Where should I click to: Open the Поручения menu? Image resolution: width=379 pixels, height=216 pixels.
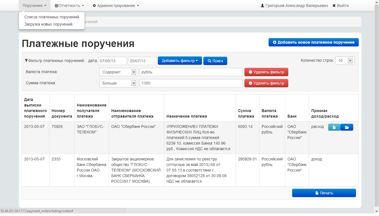pos(34,6)
